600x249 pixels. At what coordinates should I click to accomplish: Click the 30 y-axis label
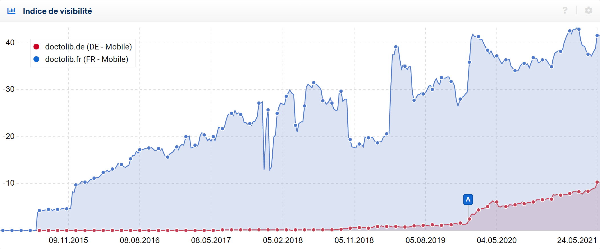click(10, 89)
